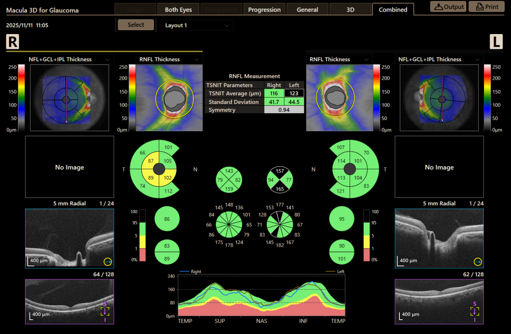Switch to the Progression tab

tap(264, 9)
